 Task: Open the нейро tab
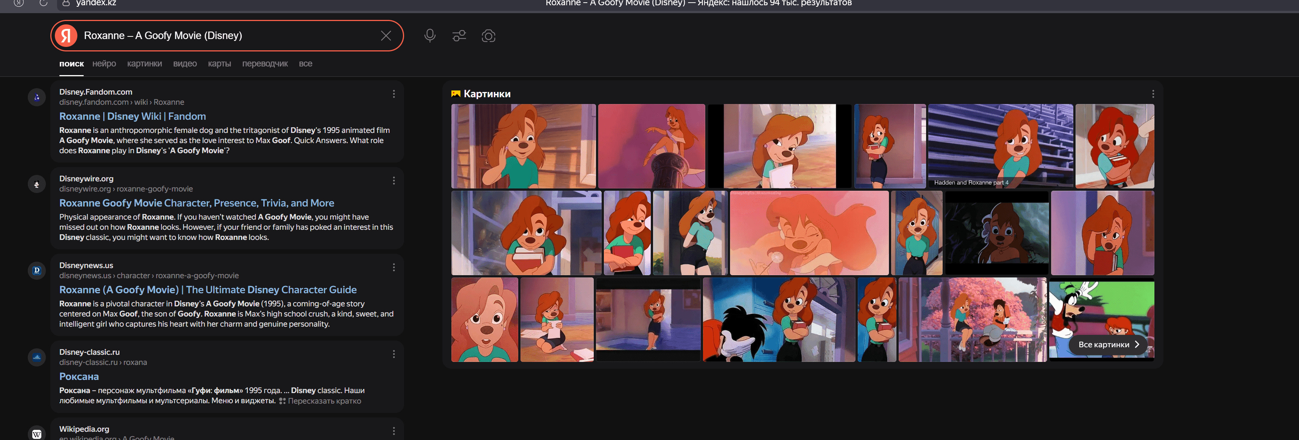104,64
